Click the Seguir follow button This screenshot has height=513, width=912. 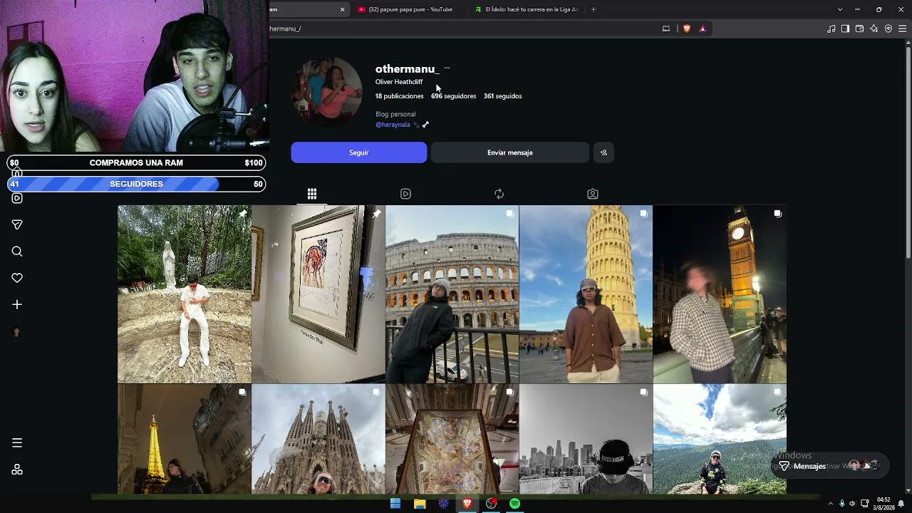point(359,152)
